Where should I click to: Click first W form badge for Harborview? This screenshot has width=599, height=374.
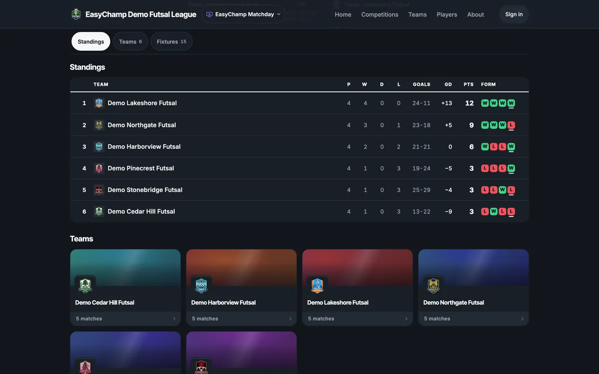485,147
